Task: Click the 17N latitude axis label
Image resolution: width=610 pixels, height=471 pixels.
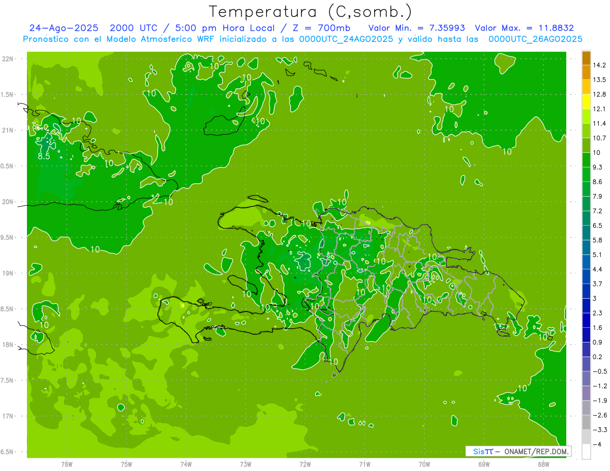Action: click(9, 416)
